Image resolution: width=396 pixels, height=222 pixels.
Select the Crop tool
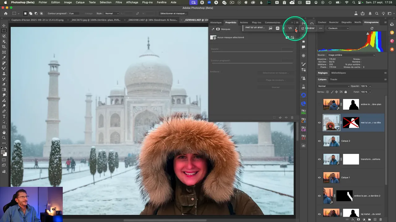pyautogui.click(x=4, y=47)
